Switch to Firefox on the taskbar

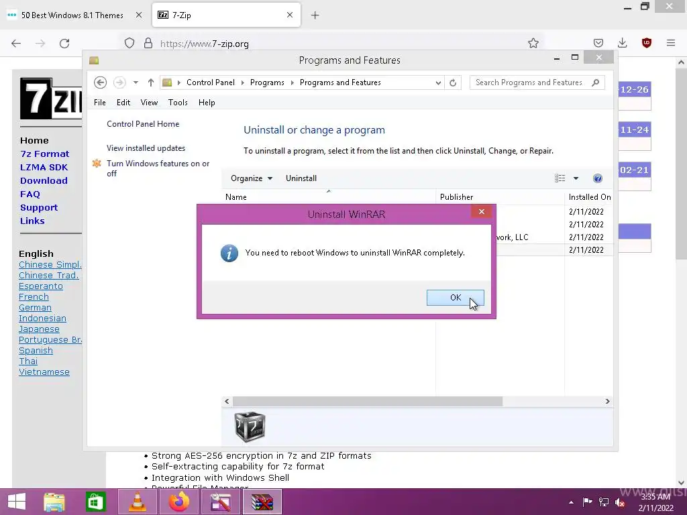click(178, 502)
